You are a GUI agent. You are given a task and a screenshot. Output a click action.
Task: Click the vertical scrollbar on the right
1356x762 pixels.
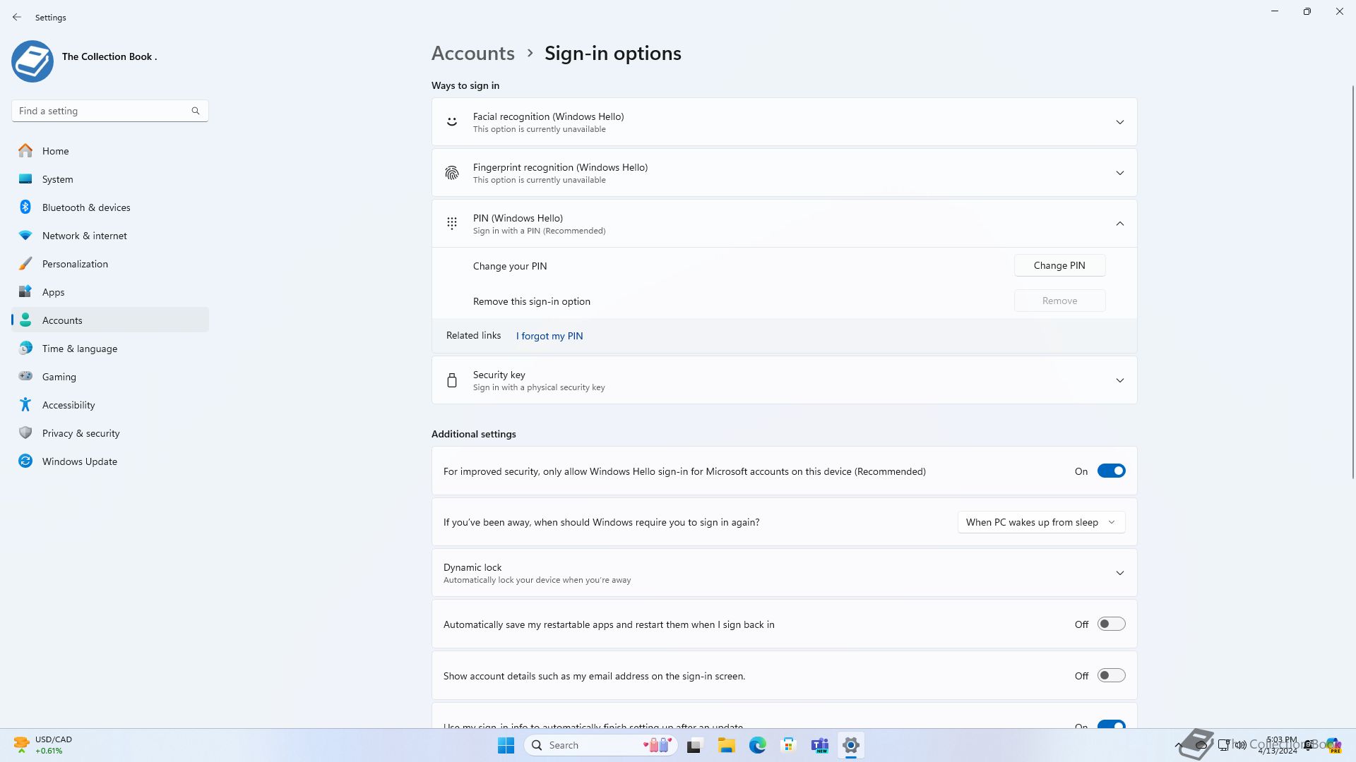coord(1352,282)
